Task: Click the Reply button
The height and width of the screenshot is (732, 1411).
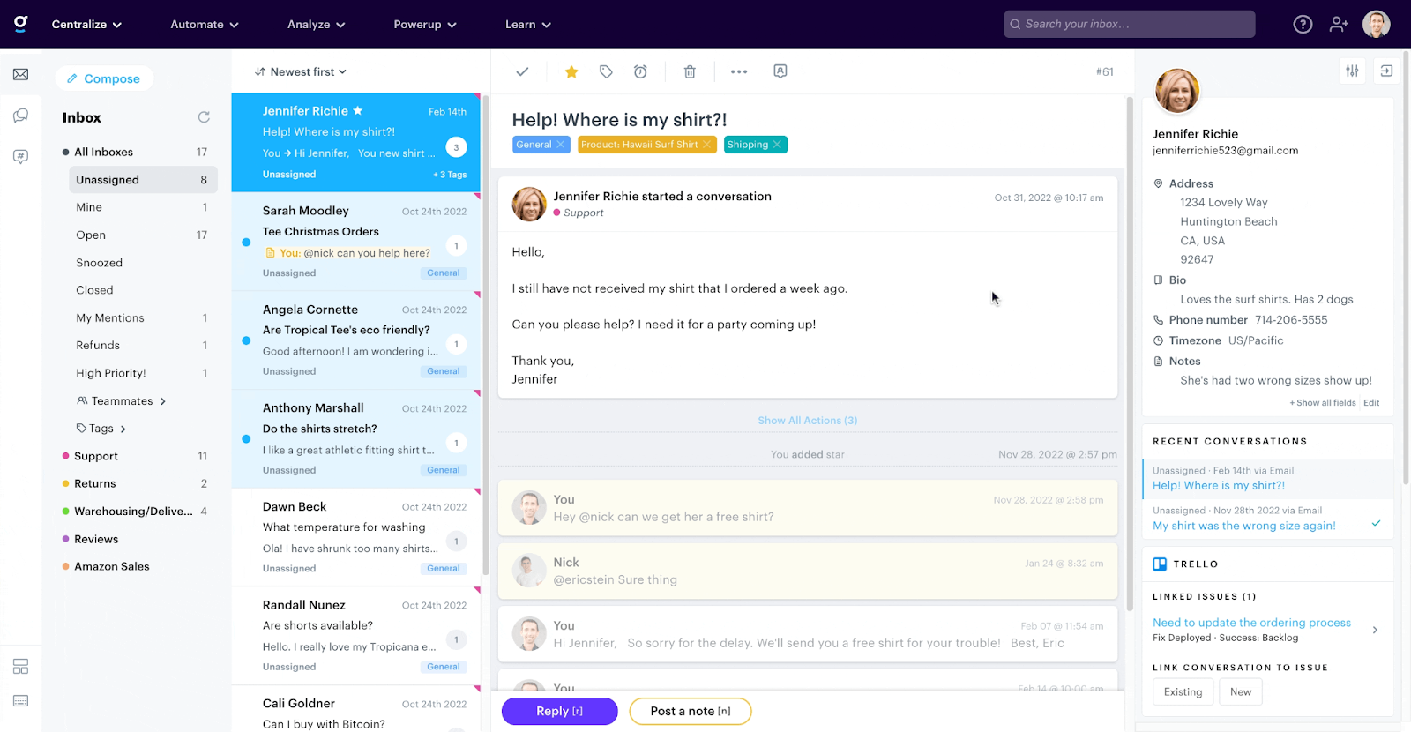Action: (x=559, y=711)
